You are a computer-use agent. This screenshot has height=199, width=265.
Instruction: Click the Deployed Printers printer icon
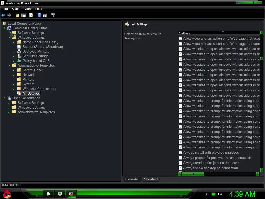tap(19, 52)
